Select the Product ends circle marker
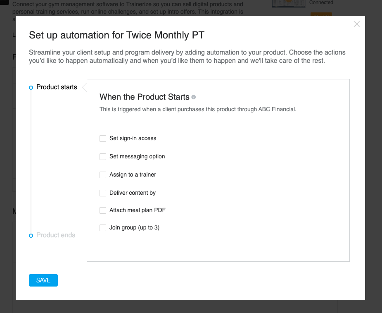 click(x=31, y=236)
